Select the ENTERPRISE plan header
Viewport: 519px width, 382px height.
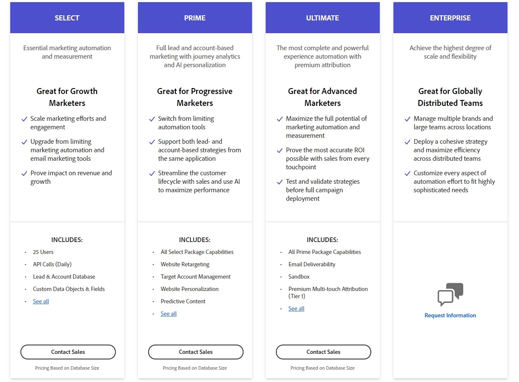click(450, 18)
